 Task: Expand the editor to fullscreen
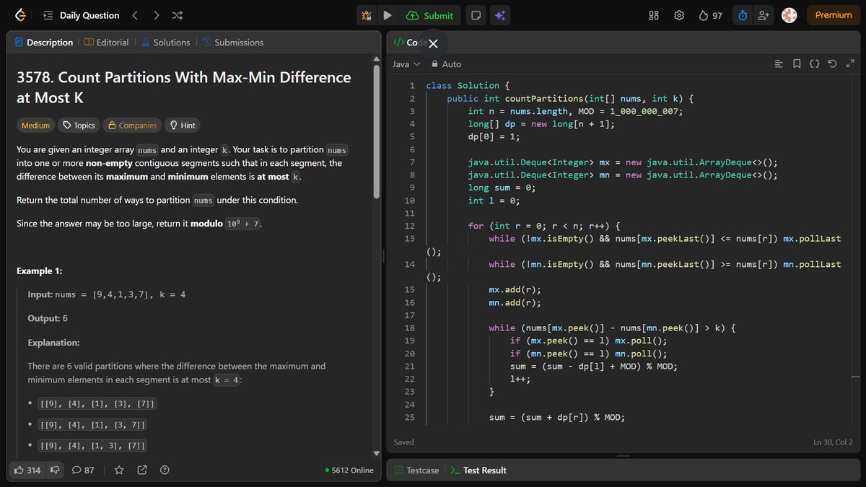(x=849, y=64)
